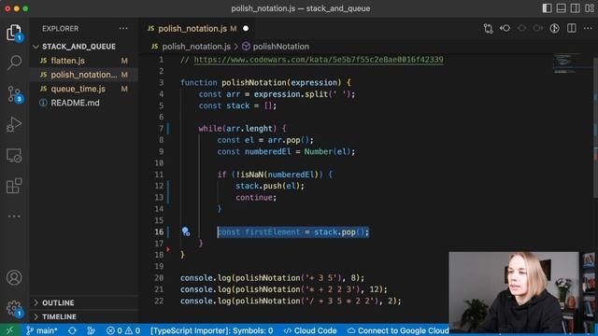The width and height of the screenshot is (598, 336).
Task: Click polishNotation symbol breadcrumb
Action: (x=280, y=47)
